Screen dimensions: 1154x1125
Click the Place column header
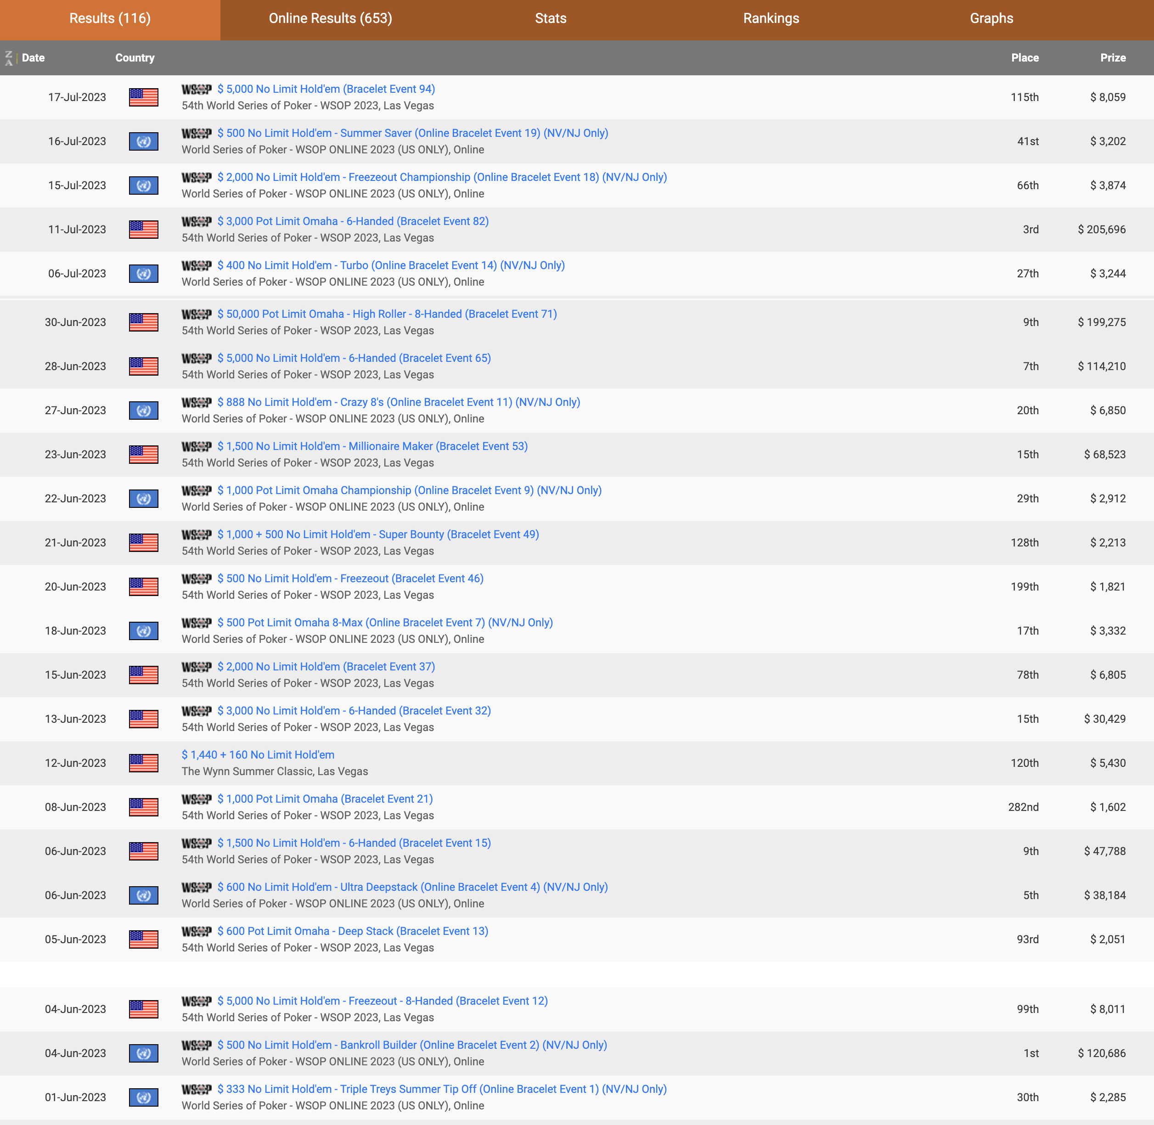[x=1025, y=58]
